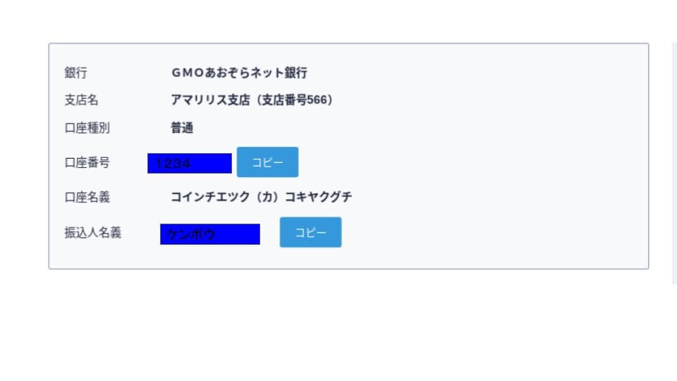Copy the 口座番号 account number
This screenshot has width=677, height=381.
267,162
